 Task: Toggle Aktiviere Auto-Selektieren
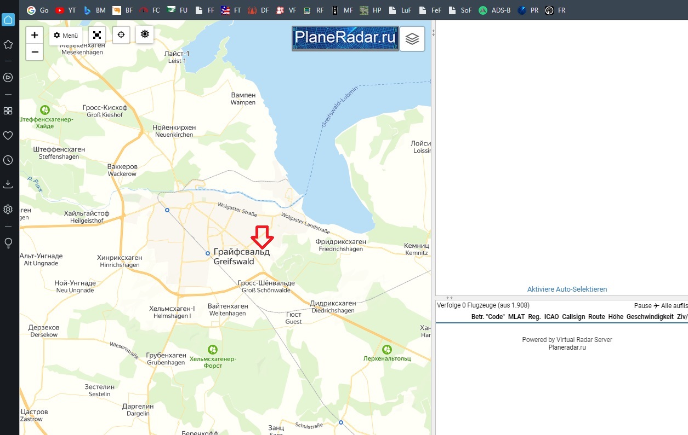point(567,289)
